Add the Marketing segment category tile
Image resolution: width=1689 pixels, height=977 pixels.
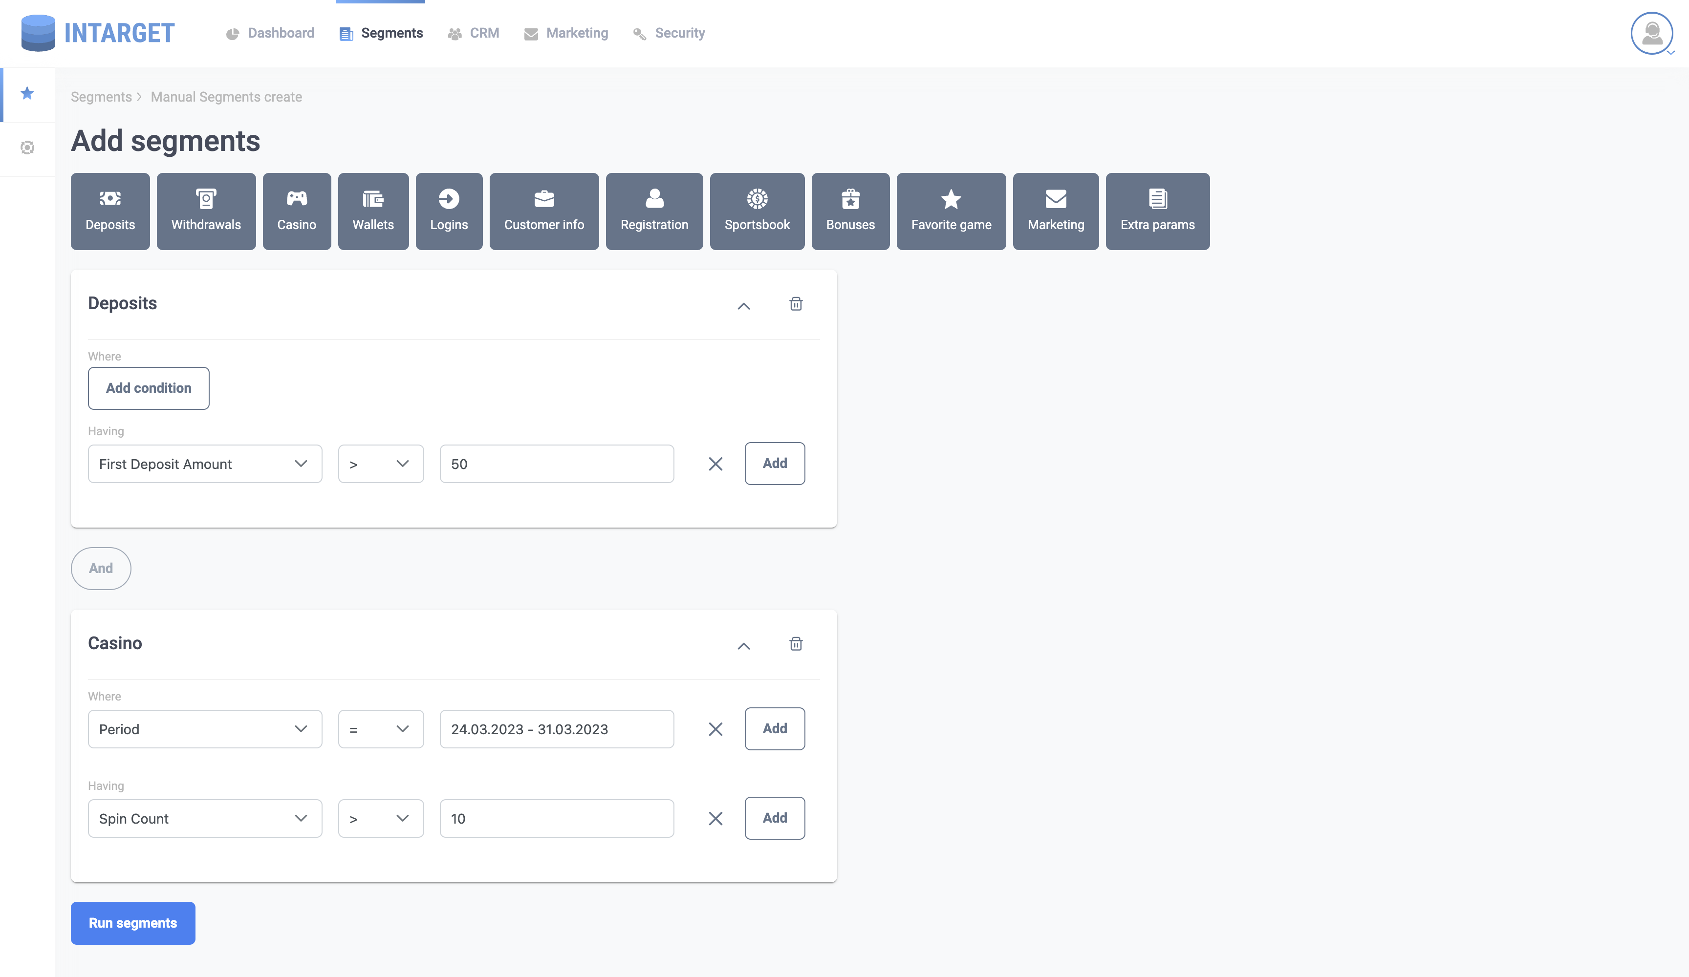[1056, 211]
